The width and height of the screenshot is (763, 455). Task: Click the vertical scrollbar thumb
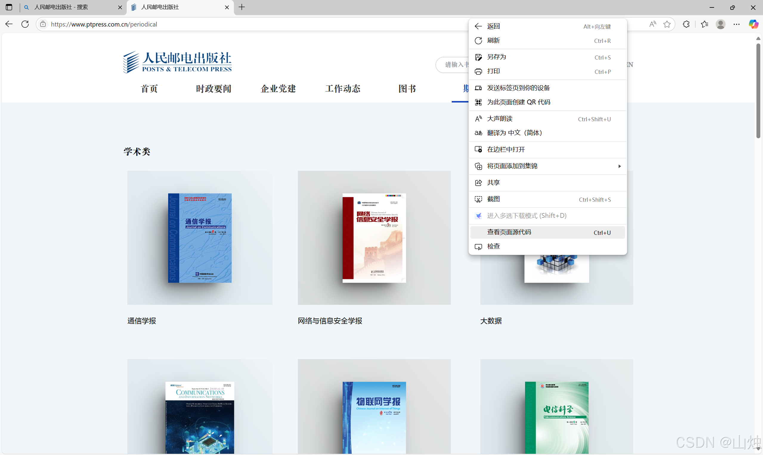click(x=758, y=91)
